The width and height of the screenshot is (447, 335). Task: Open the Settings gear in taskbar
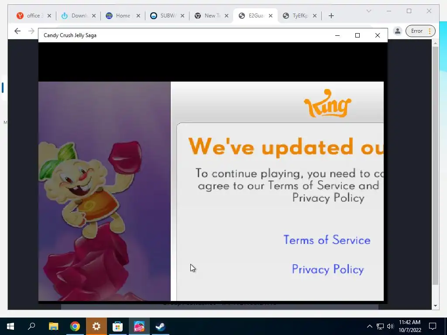coord(96,326)
